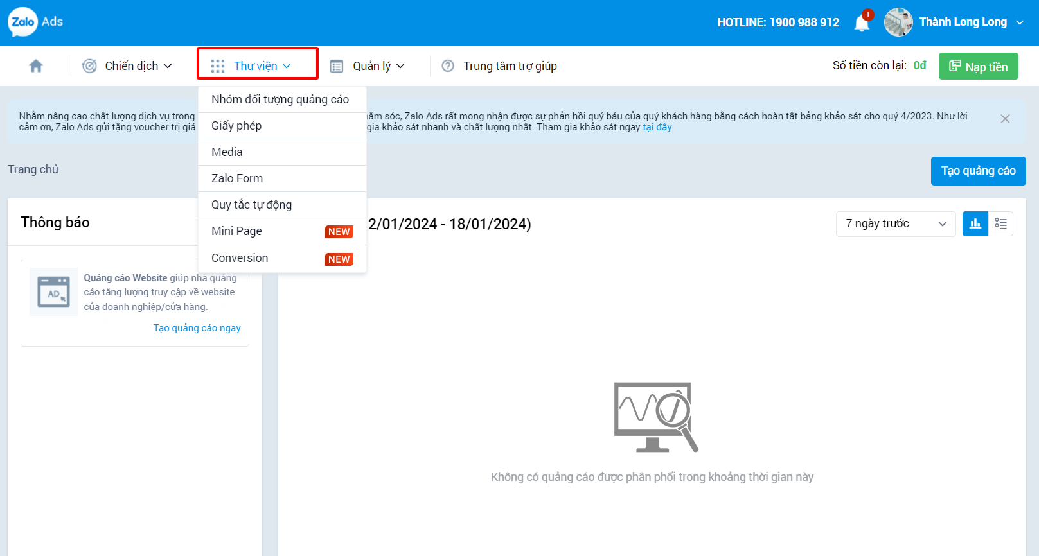Click the Trang chủ breadcrumb
The image size is (1039, 556).
(x=33, y=169)
